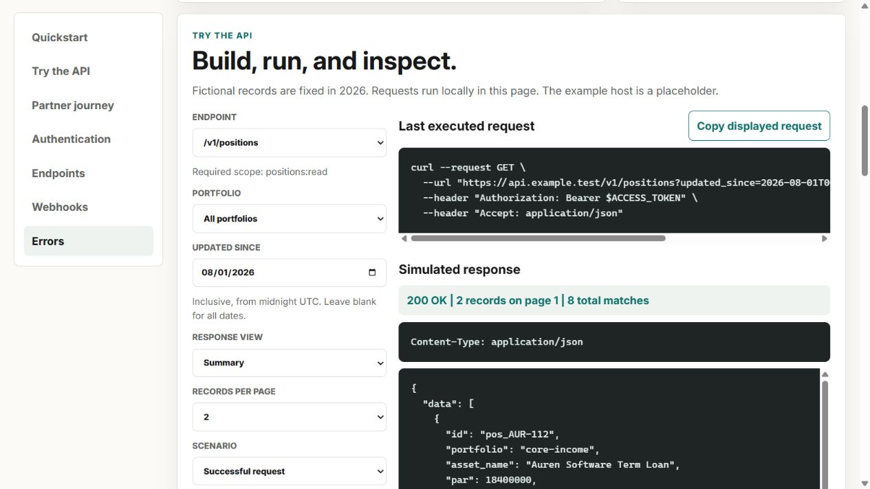870x489 pixels.
Task: Click Required scope: positions:read text
Action: pos(260,172)
